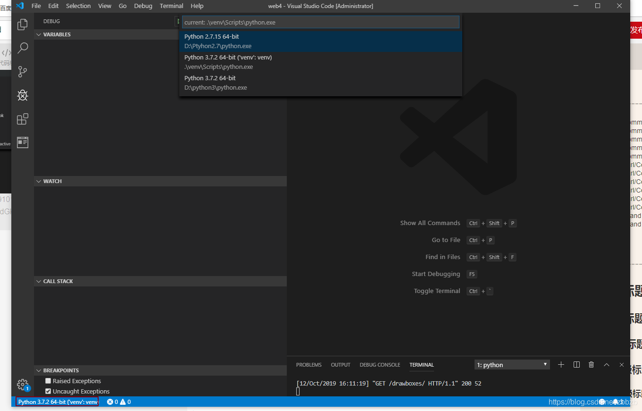
Task: Close the terminal panel
Action: 622,365
